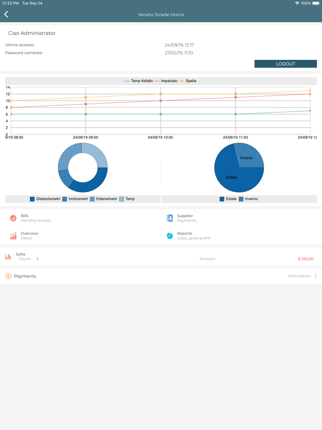Click the Inverno legend color swatch
Viewport: 322px width, 430px height.
[241, 199]
